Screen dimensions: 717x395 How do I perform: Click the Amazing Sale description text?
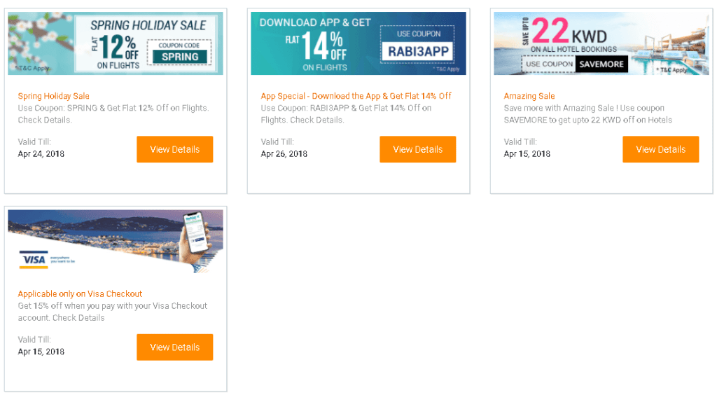tap(587, 114)
